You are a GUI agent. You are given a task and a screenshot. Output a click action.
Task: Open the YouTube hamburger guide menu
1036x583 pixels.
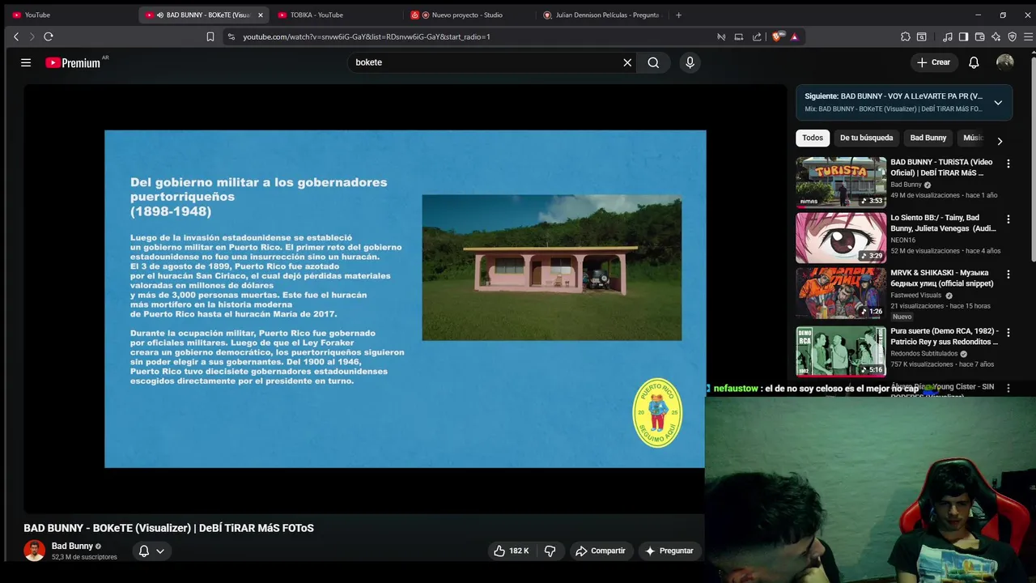26,62
